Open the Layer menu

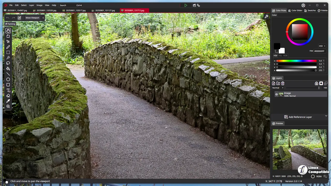click(31, 5)
